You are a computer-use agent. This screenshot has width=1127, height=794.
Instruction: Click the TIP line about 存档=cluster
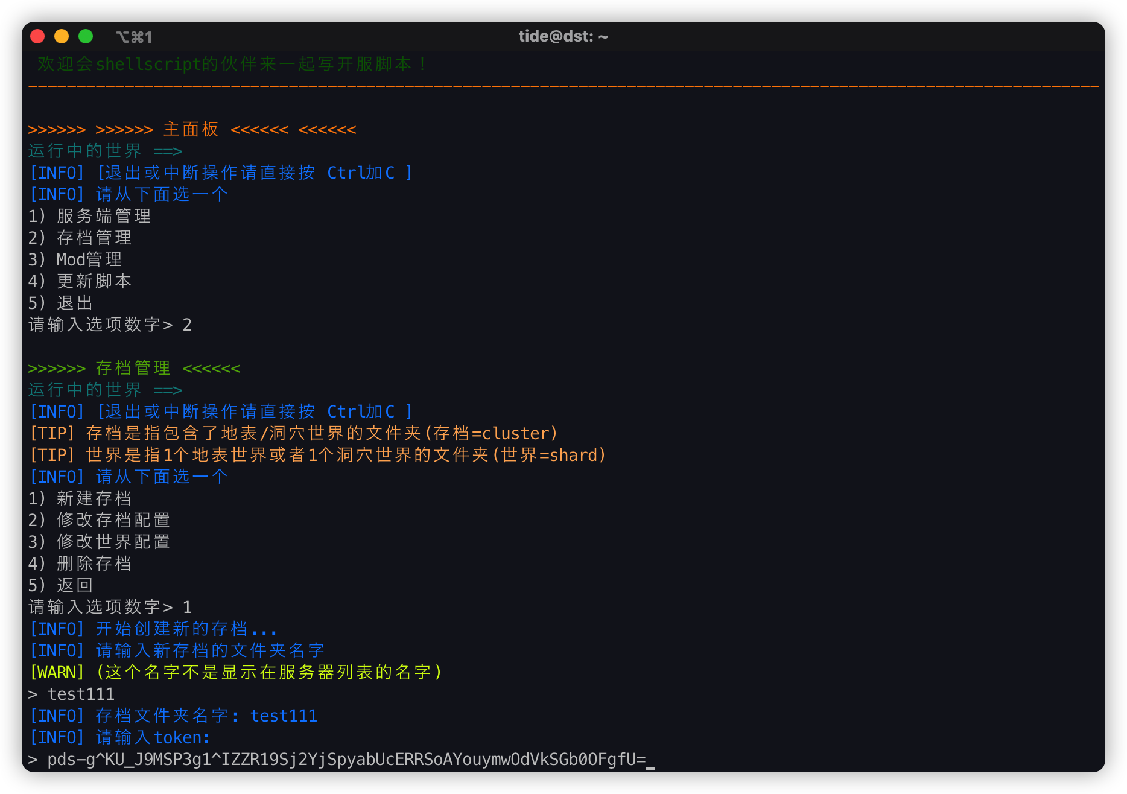[293, 433]
